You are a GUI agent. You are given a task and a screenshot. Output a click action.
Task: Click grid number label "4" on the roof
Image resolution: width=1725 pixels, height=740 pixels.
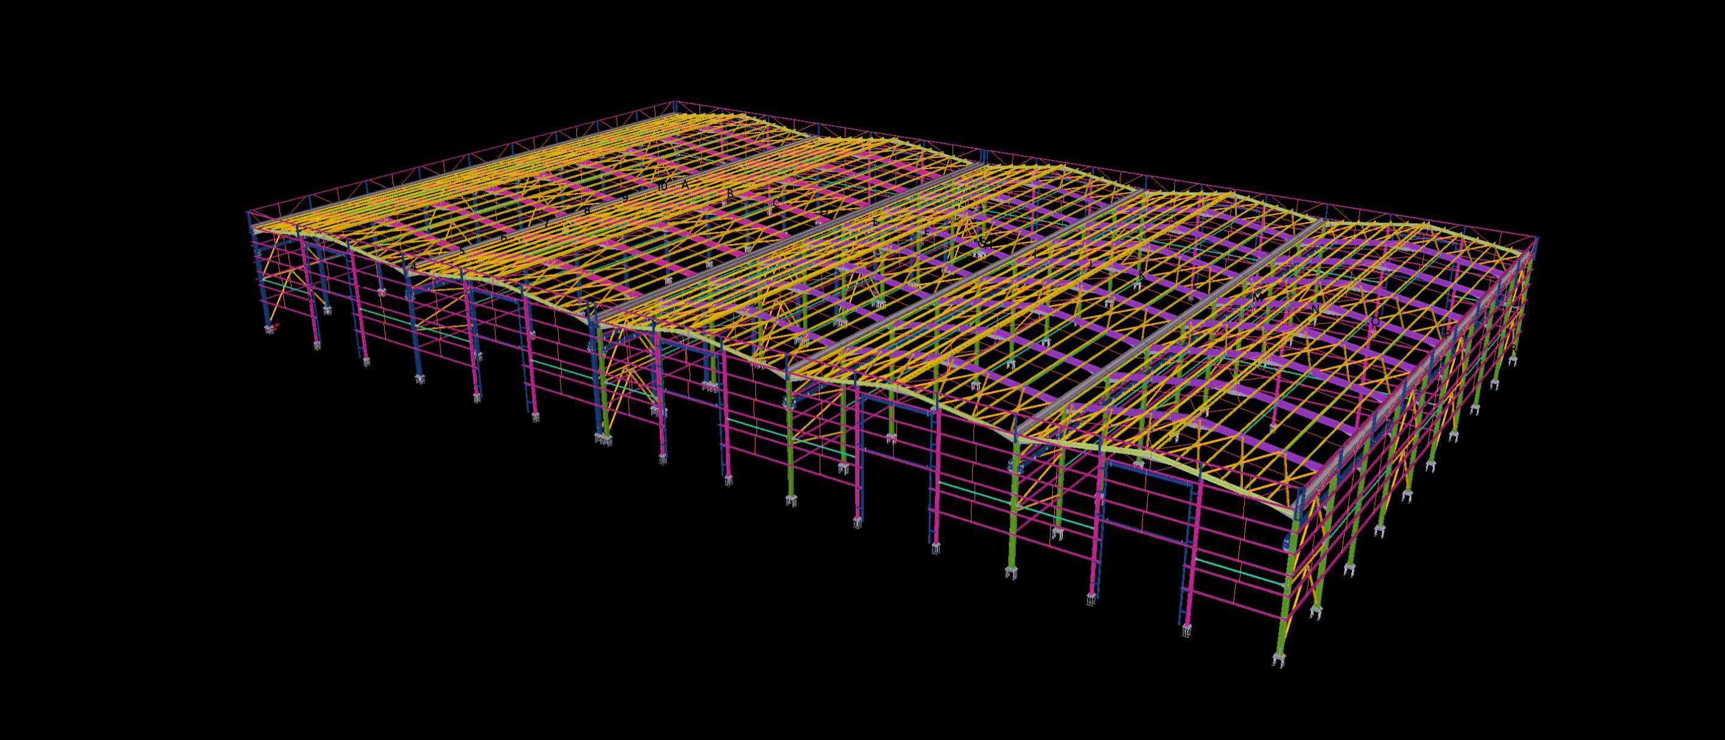pos(413,266)
